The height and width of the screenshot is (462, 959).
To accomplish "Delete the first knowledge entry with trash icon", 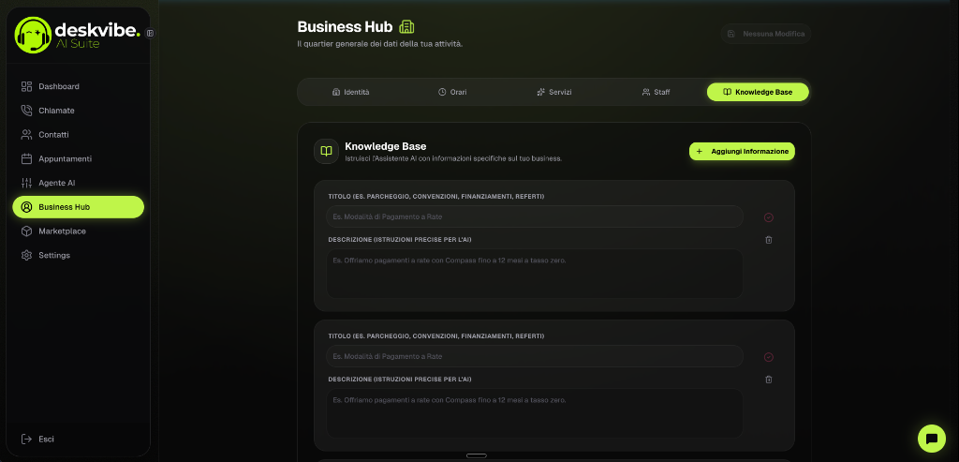I will tap(769, 240).
